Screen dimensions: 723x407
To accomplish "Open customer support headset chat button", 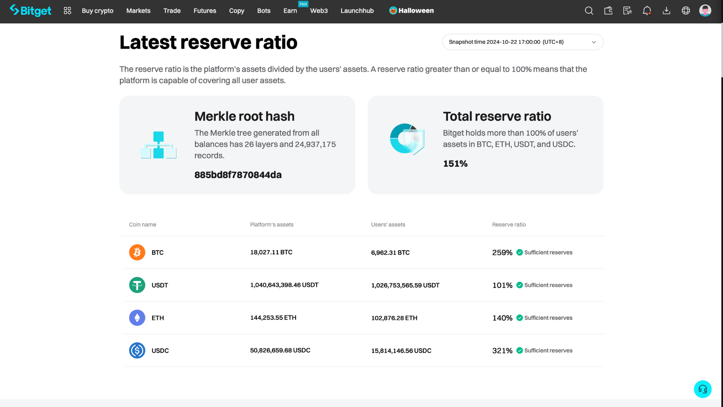I will pyautogui.click(x=702, y=389).
